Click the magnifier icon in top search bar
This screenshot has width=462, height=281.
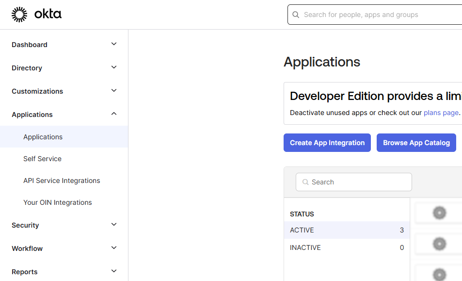[296, 15]
